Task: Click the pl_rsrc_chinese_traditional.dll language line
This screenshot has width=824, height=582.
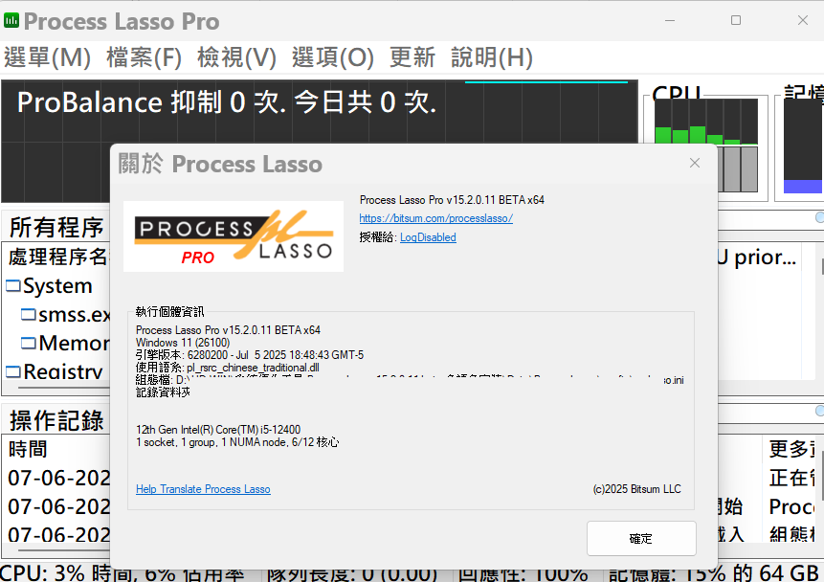Action: tap(228, 368)
